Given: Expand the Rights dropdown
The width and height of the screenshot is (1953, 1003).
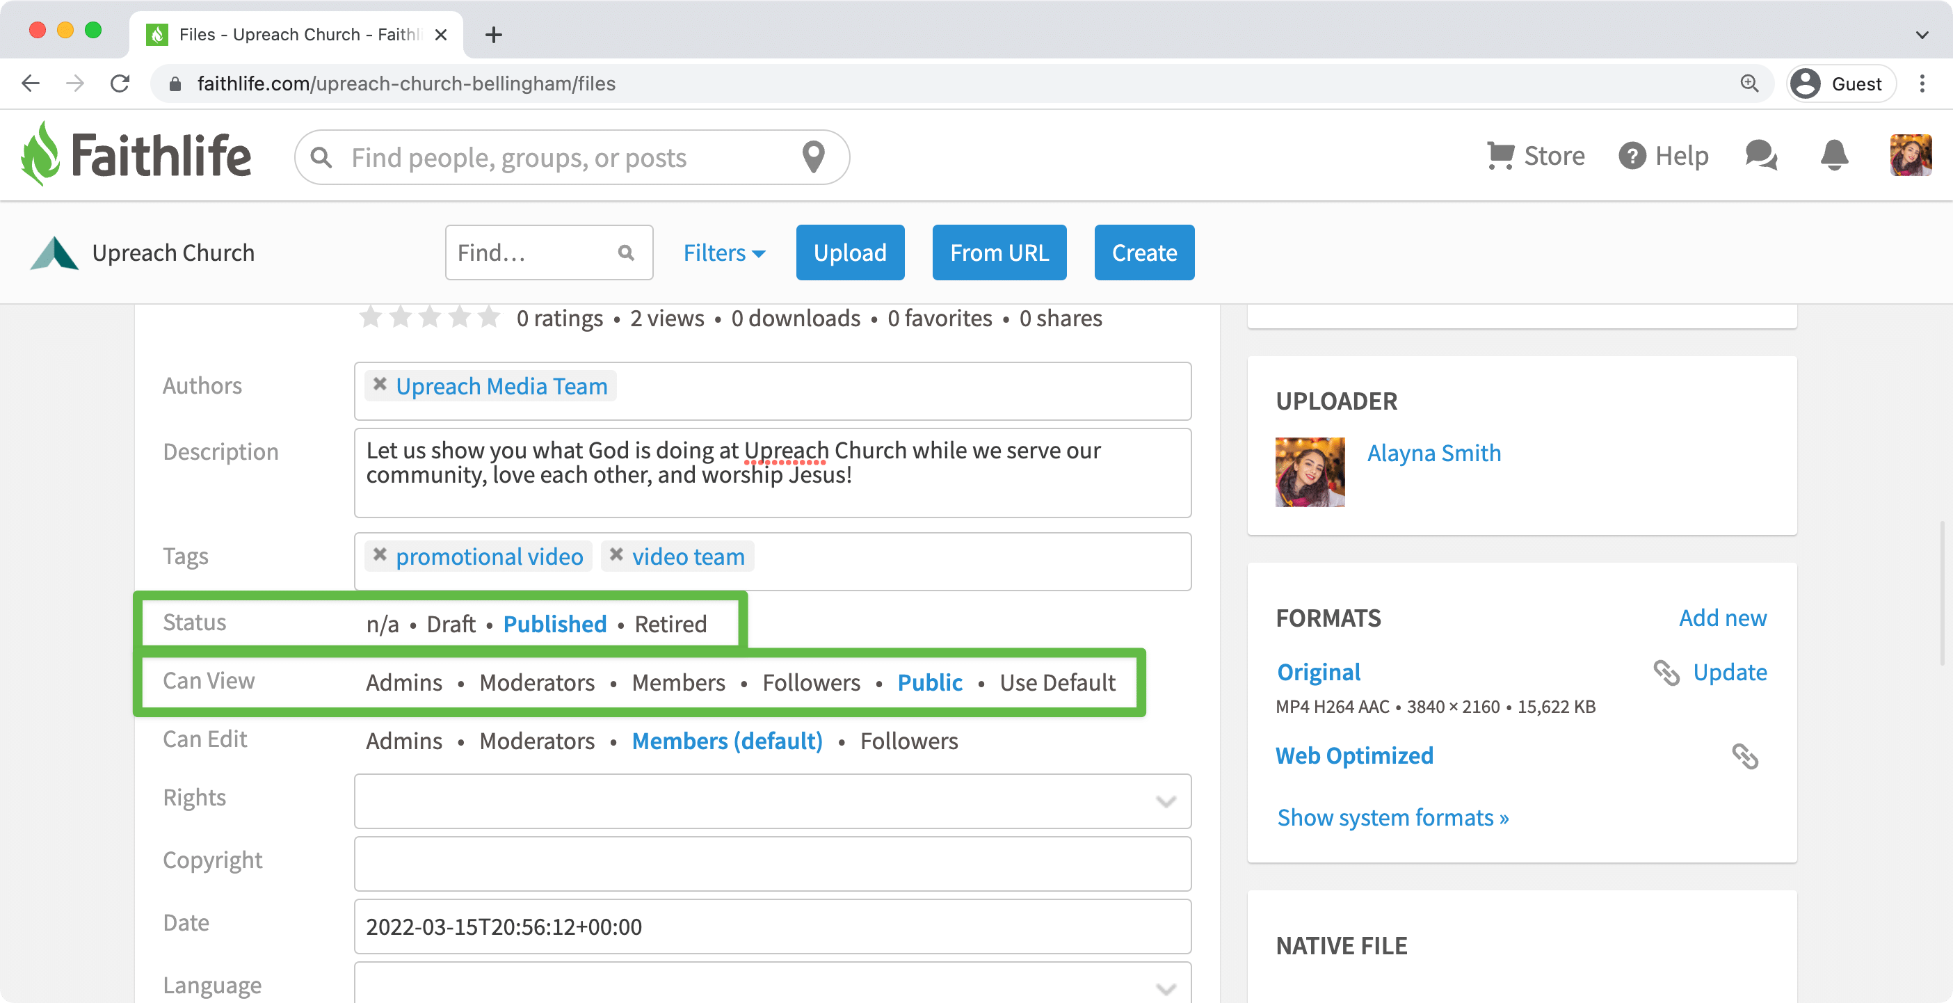Looking at the screenshot, I should click(1165, 801).
